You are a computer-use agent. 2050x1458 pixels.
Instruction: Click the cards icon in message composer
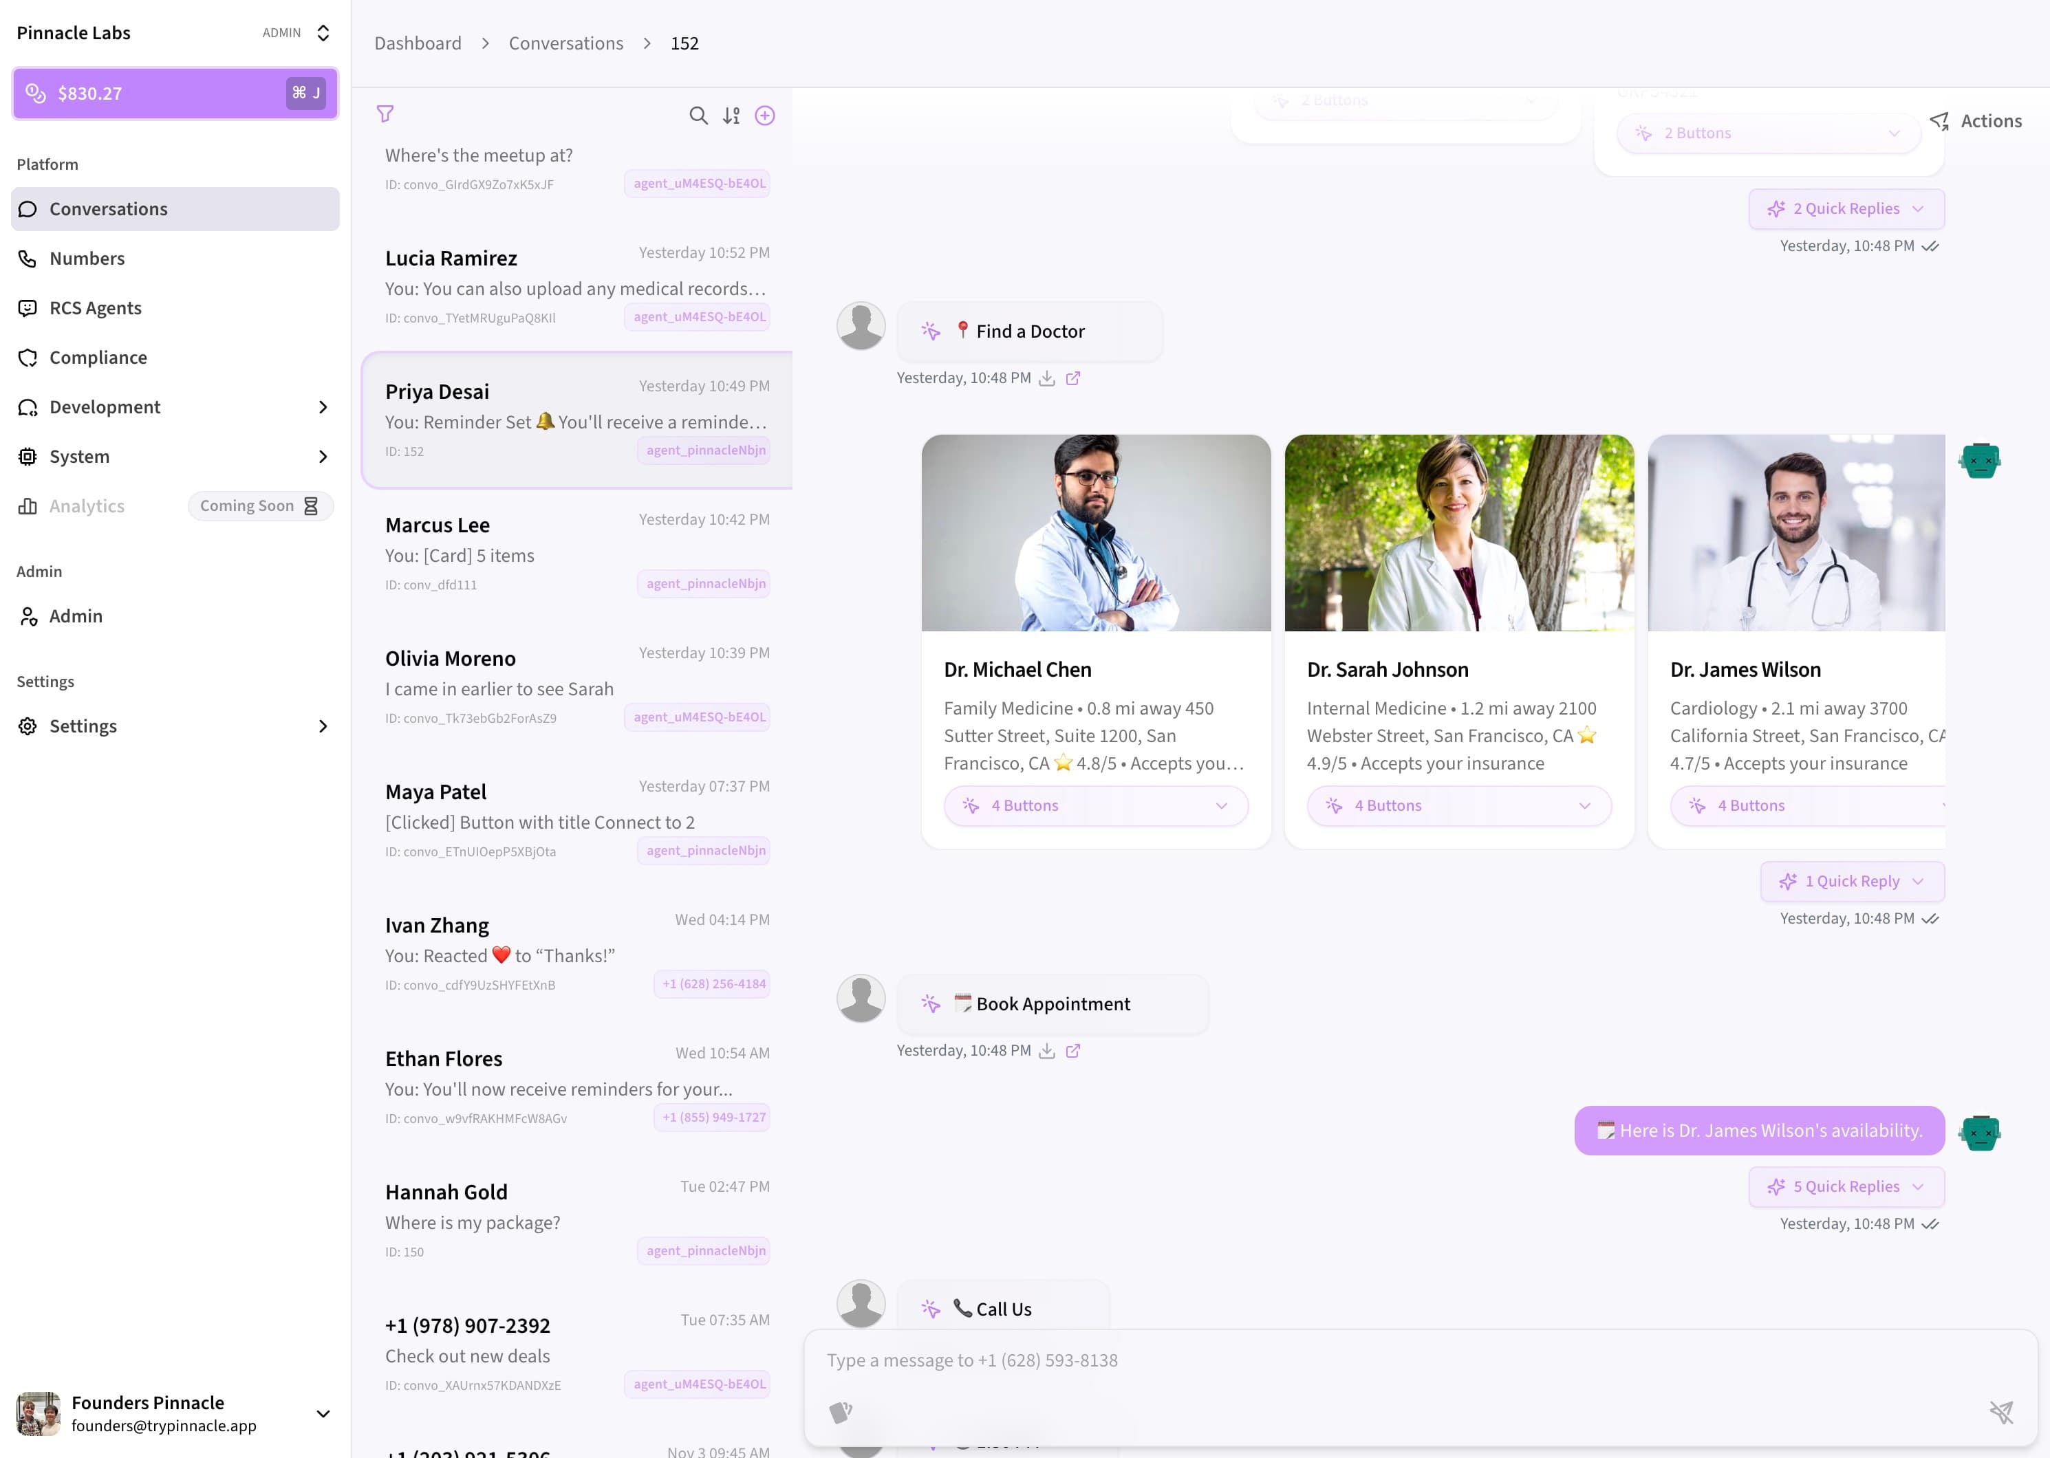(x=841, y=1412)
